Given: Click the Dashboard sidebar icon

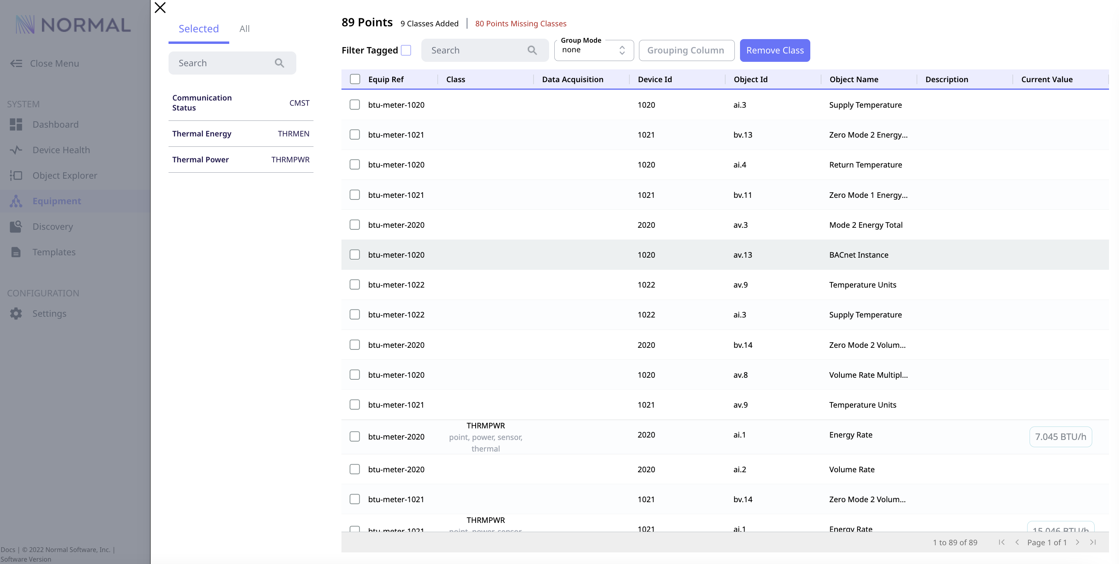Looking at the screenshot, I should pyautogui.click(x=16, y=124).
